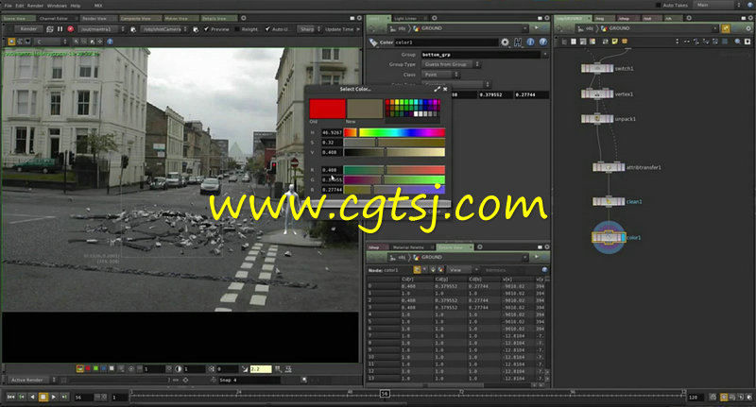Click the H Houdini icon in parameter pane
756x407 pixels.
point(518,42)
